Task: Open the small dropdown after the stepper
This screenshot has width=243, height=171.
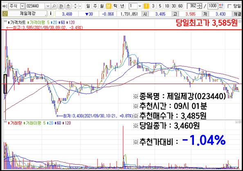Action: tap(80, 6)
